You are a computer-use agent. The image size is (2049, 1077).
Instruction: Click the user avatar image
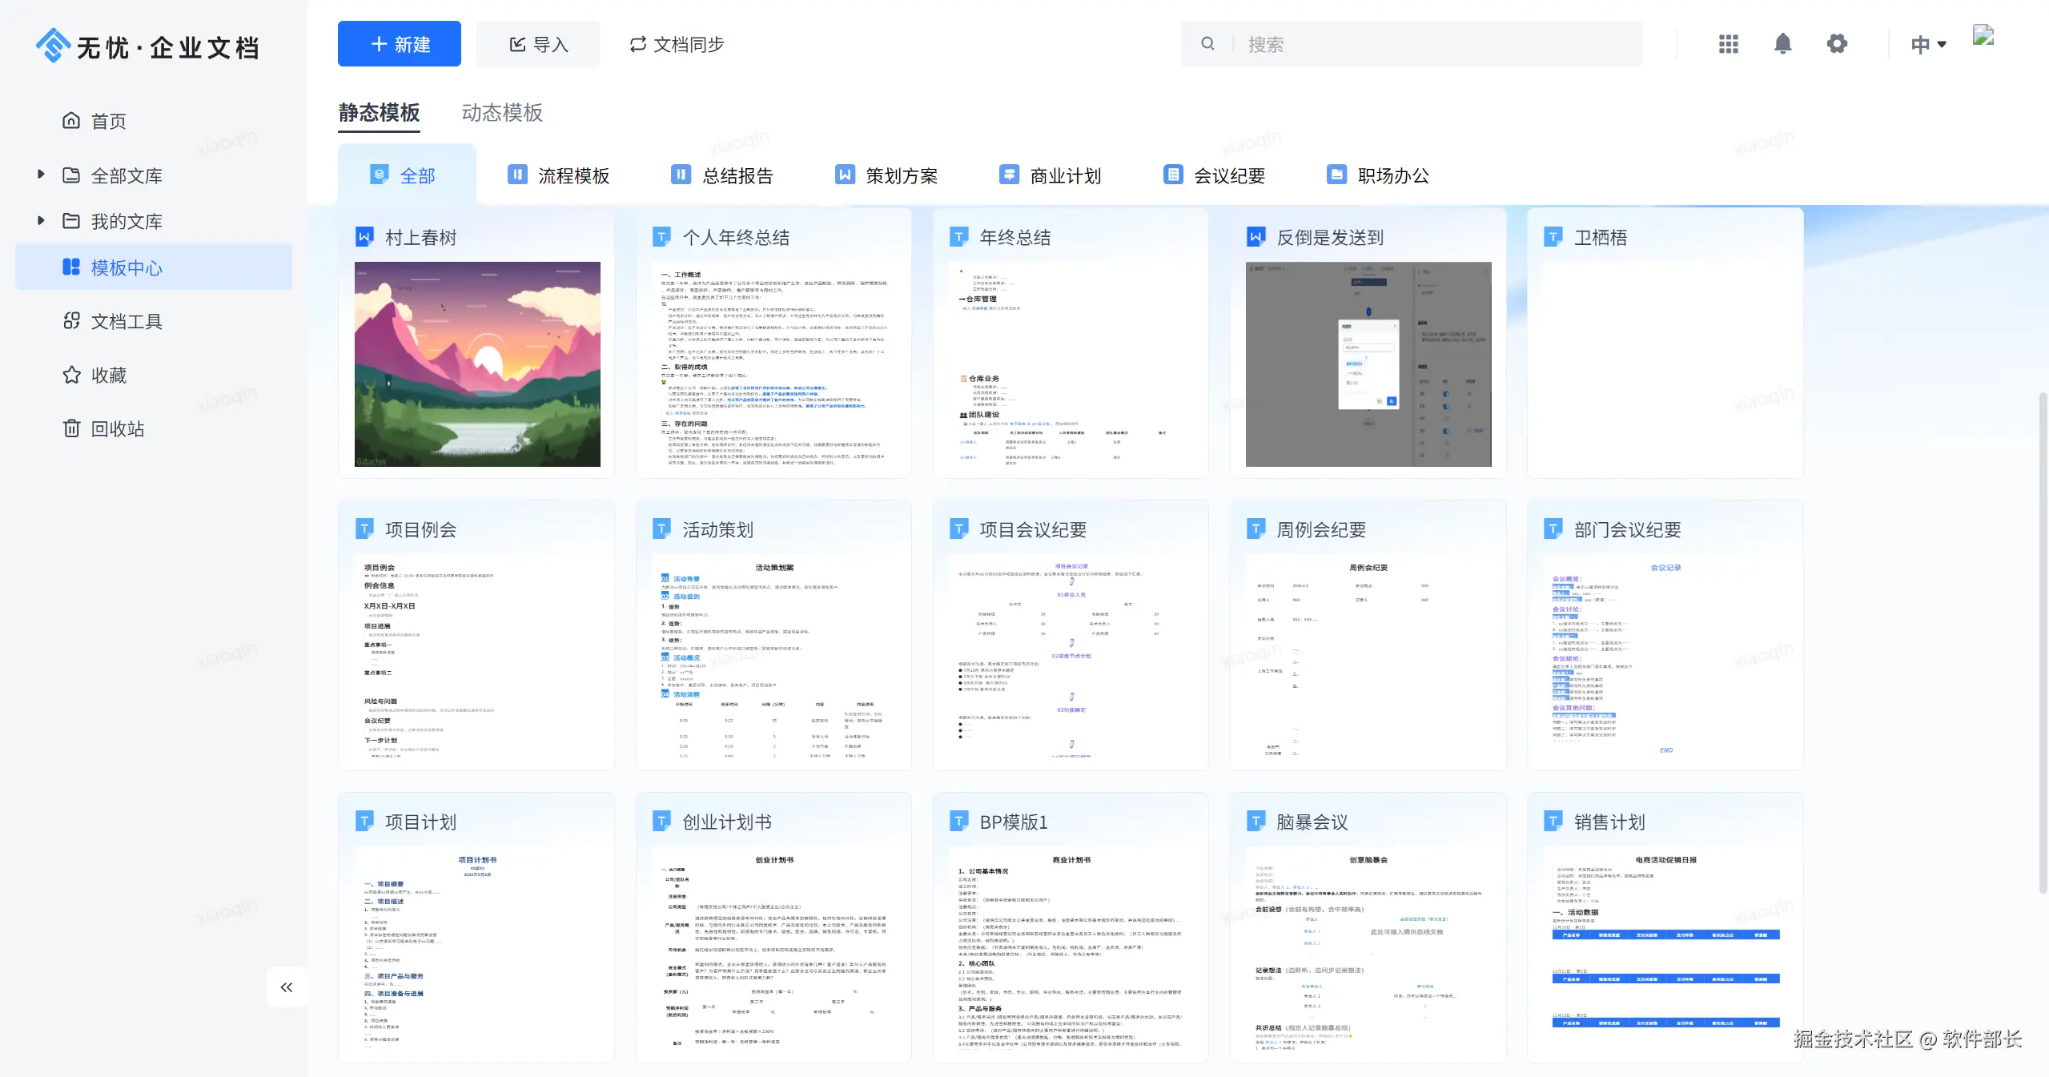1983,36
